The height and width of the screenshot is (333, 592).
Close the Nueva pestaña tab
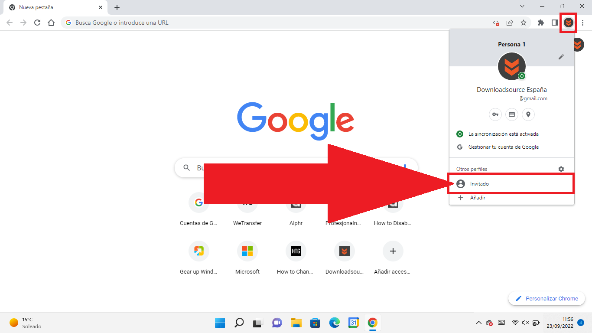point(101,7)
